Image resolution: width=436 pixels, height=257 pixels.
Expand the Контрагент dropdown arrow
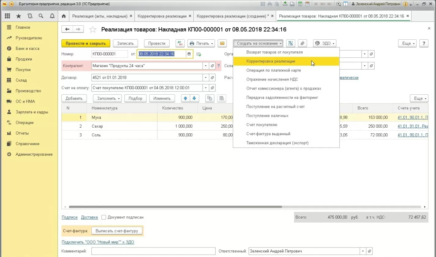point(206,66)
